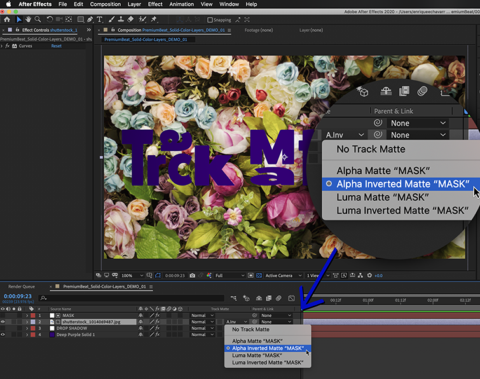Hide the Deep Purple Solid 1 layer
Viewport: 480px width, 379px height.
point(4,334)
